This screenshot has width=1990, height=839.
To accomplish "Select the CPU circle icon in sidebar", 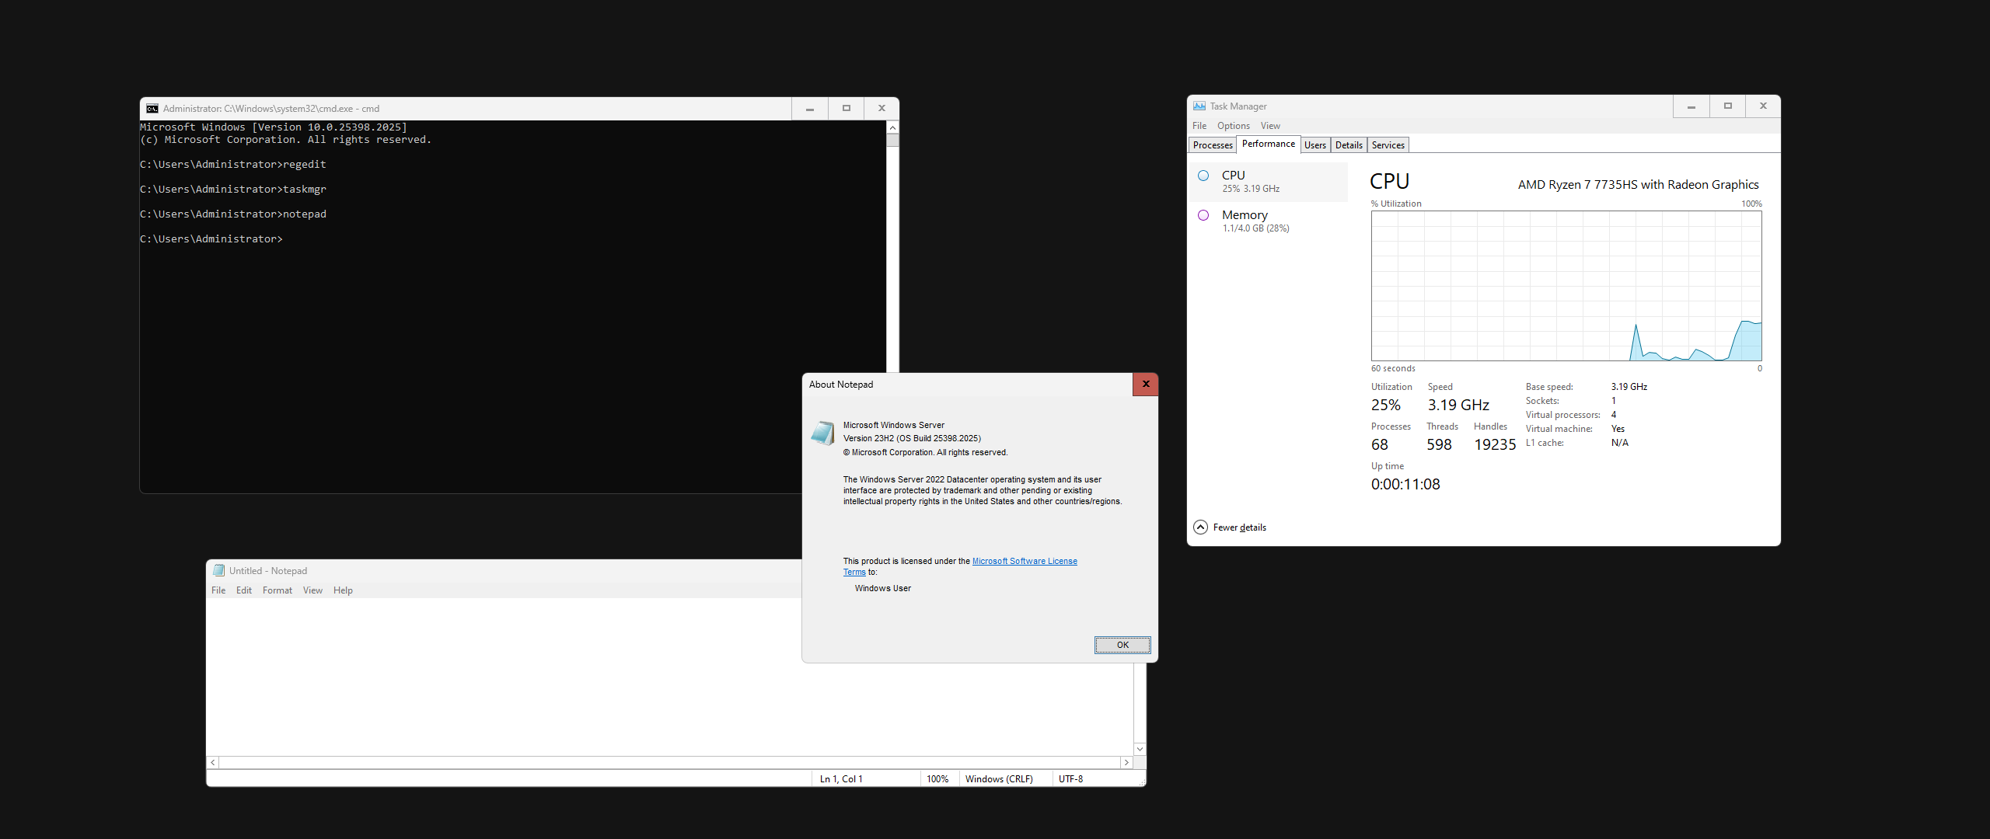I will tap(1203, 176).
